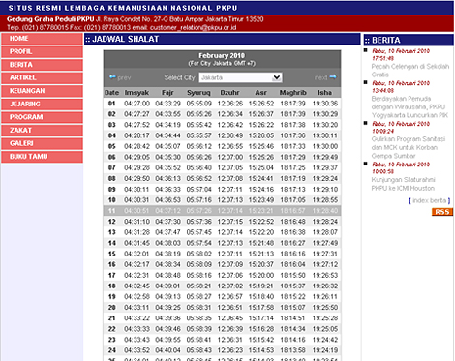This screenshot has width=455, height=361.
Task: Open the PROFIL menu item
Action: click(42, 51)
